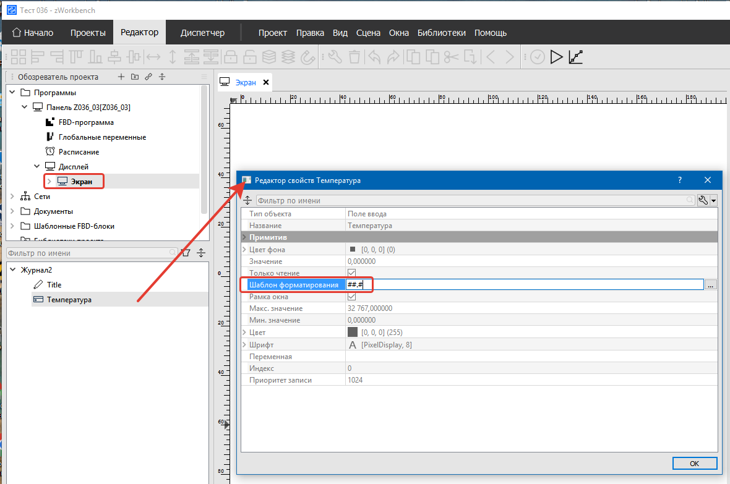Click the Run (play triangle) toolbar icon
Viewport: 730px width, 484px height.
[x=556, y=57]
